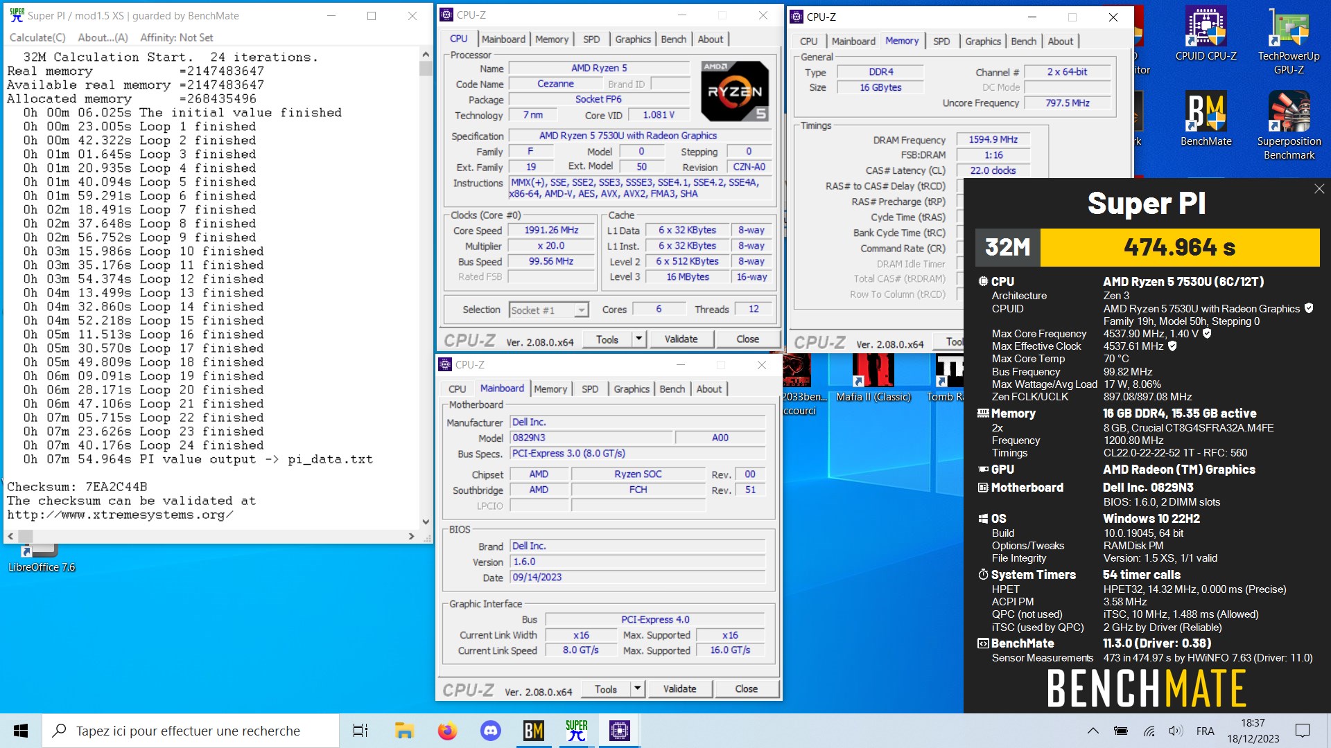Click the Windows Start button
The height and width of the screenshot is (748, 1331).
pyautogui.click(x=21, y=731)
